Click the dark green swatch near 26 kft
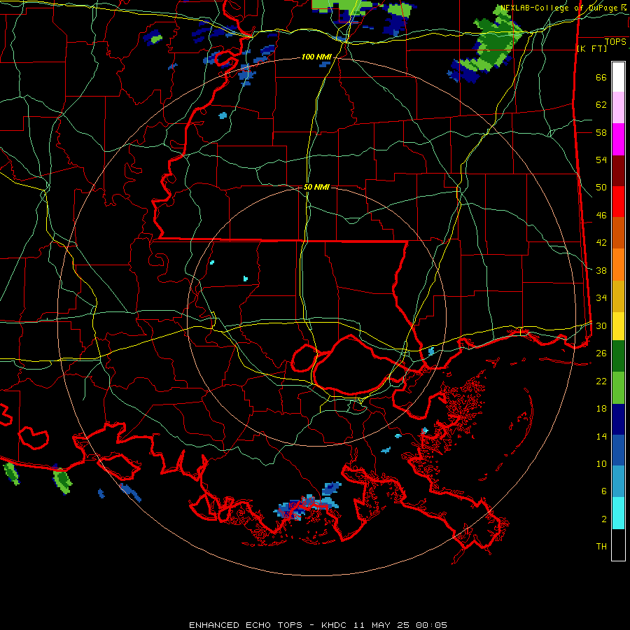Viewport: 630px width, 630px height. click(618, 356)
